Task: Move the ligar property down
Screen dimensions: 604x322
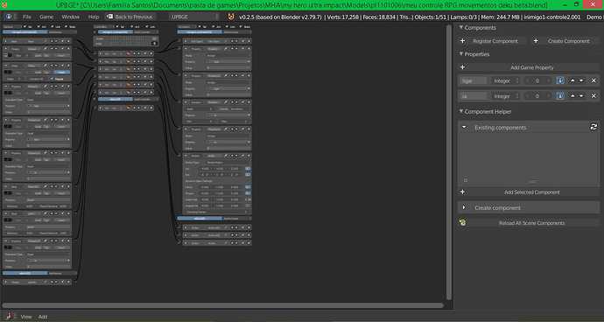Action: (581, 80)
